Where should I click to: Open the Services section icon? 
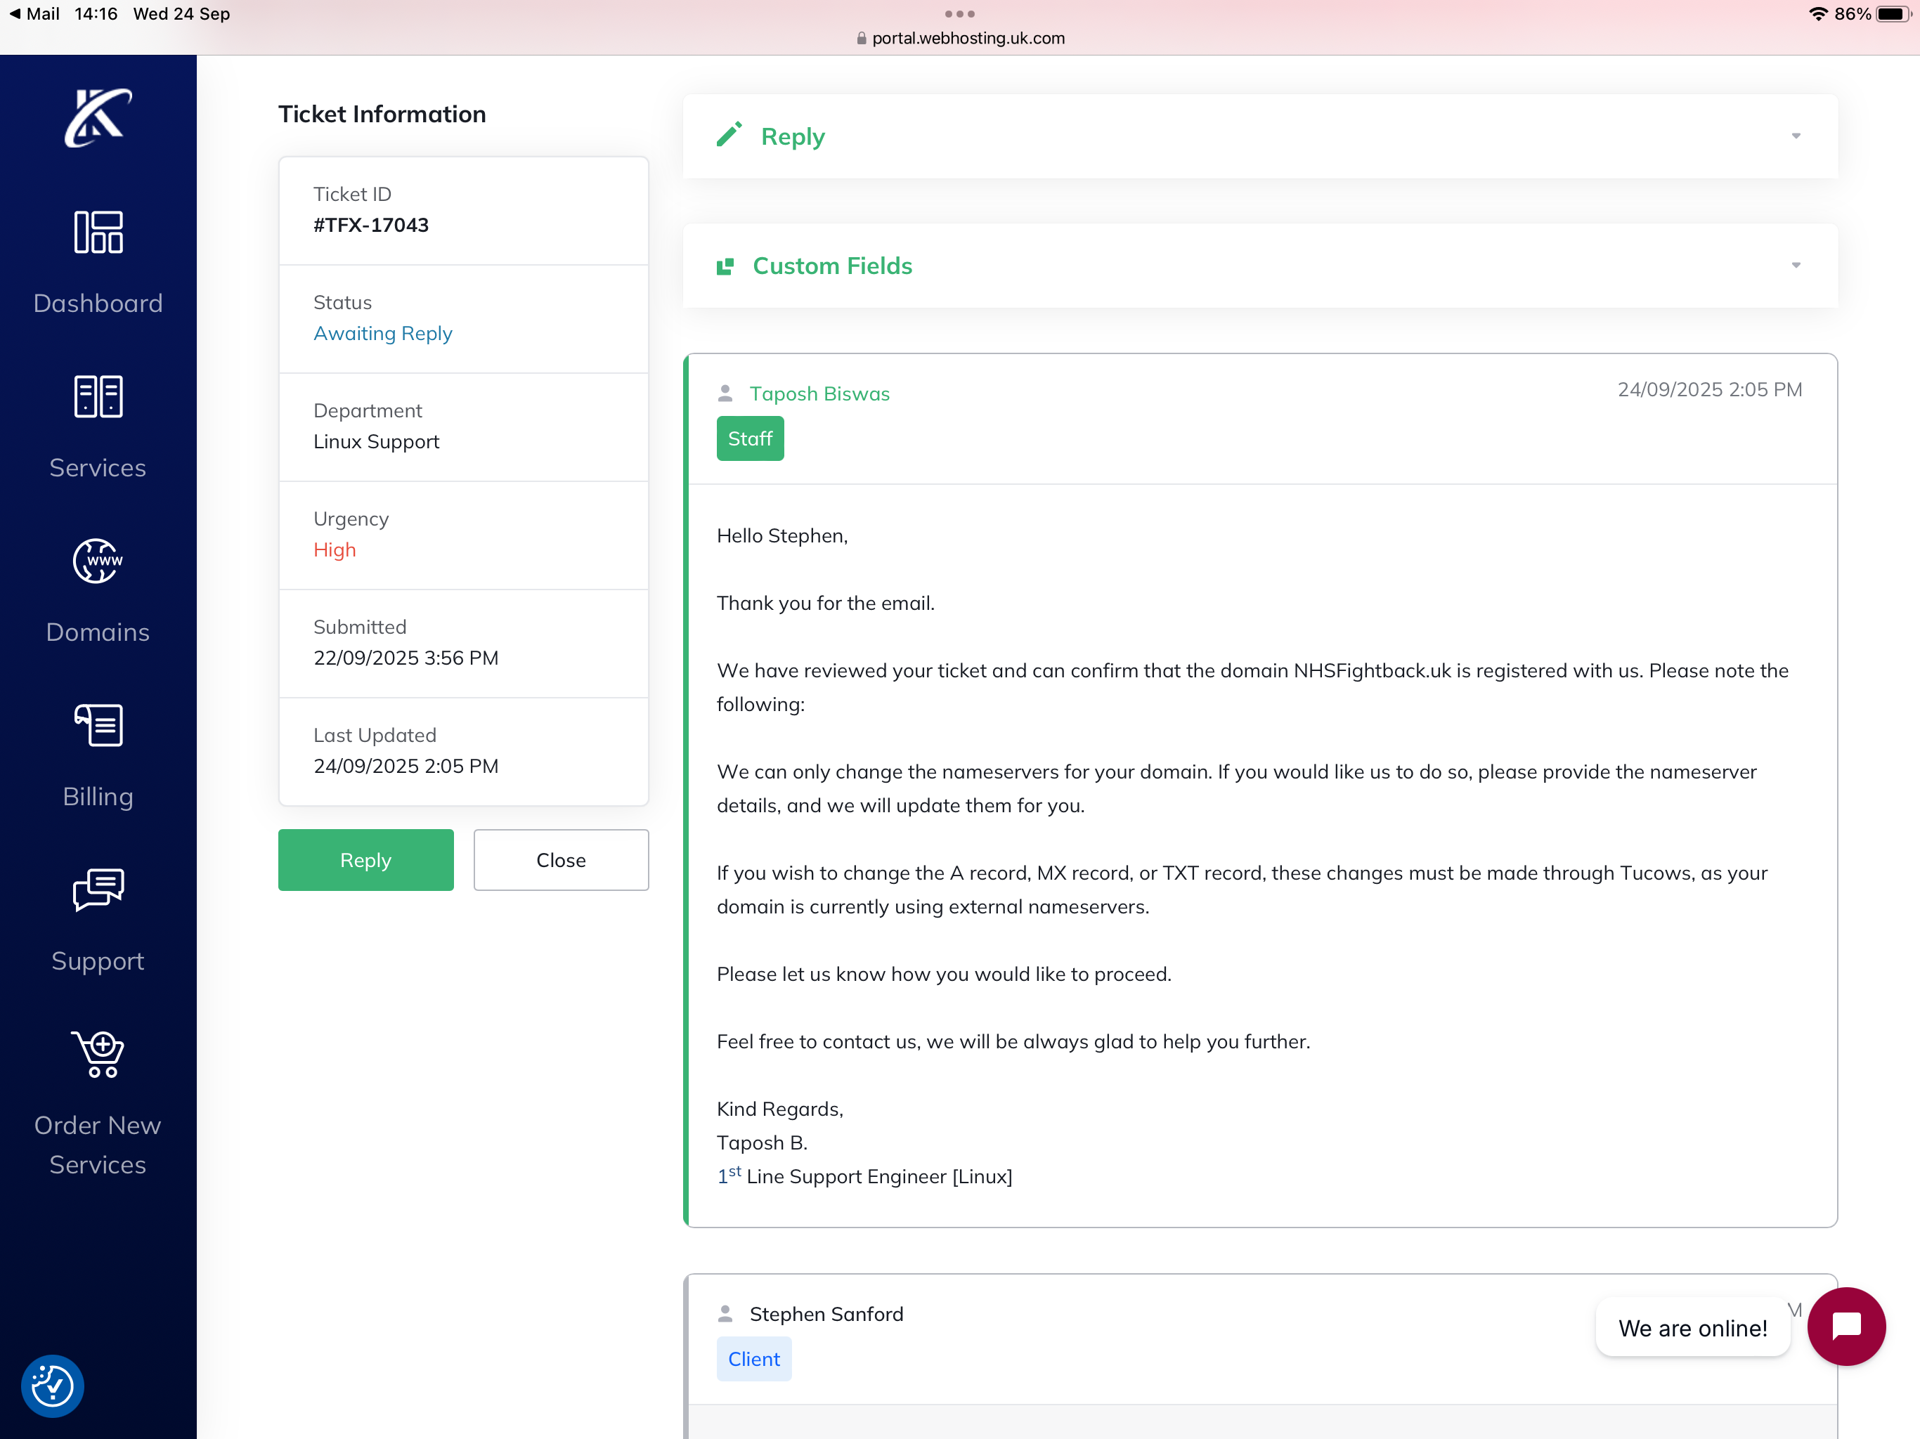98,396
